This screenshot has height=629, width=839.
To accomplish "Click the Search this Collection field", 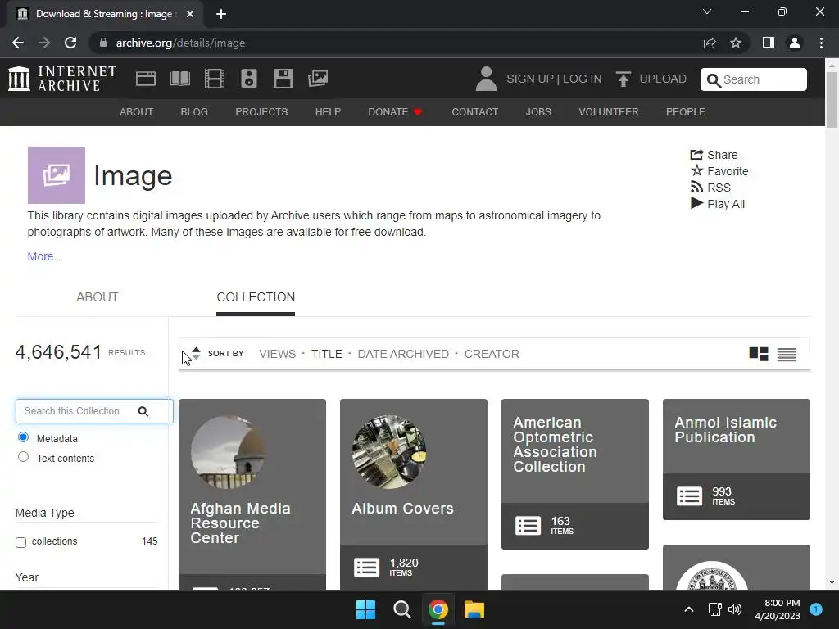I will point(94,411).
